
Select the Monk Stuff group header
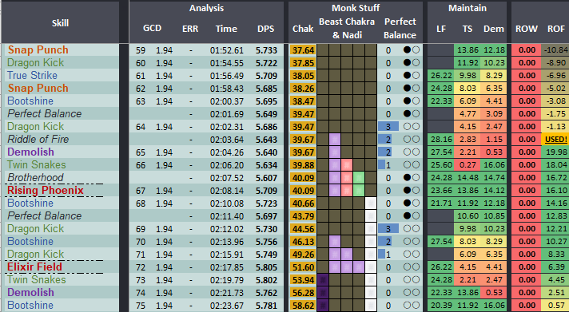point(356,8)
